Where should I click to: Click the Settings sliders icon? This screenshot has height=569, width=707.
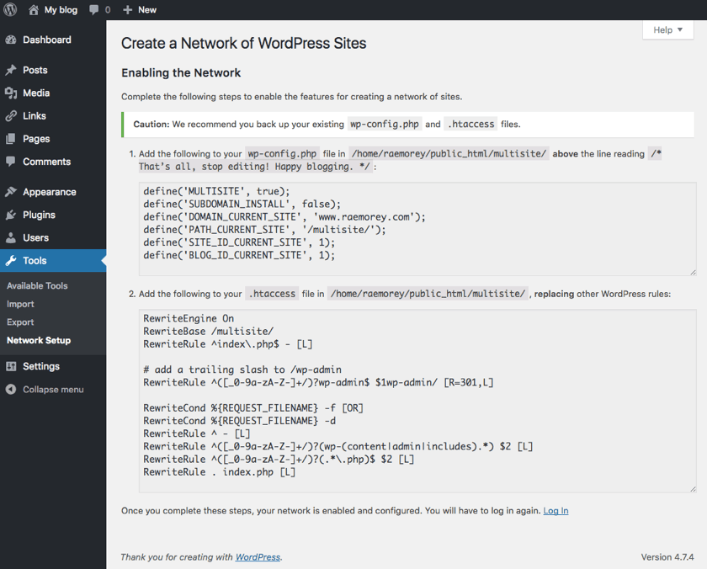(11, 366)
